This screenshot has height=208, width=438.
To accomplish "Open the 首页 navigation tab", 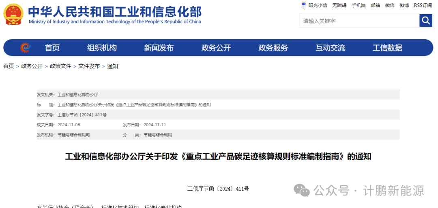I will coord(52,48).
